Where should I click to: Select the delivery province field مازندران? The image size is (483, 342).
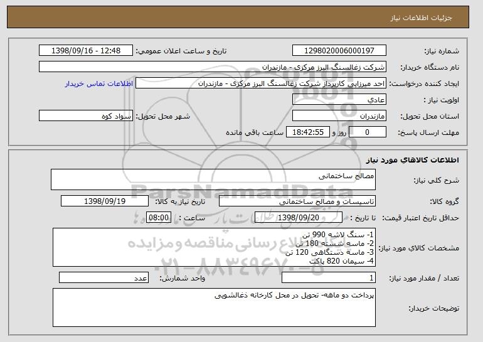tap(339, 116)
